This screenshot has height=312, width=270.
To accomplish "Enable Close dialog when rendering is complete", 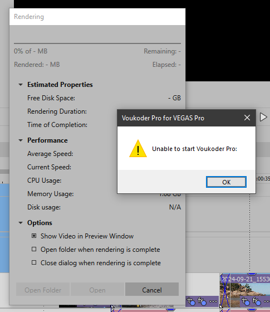I will tap(34, 262).
